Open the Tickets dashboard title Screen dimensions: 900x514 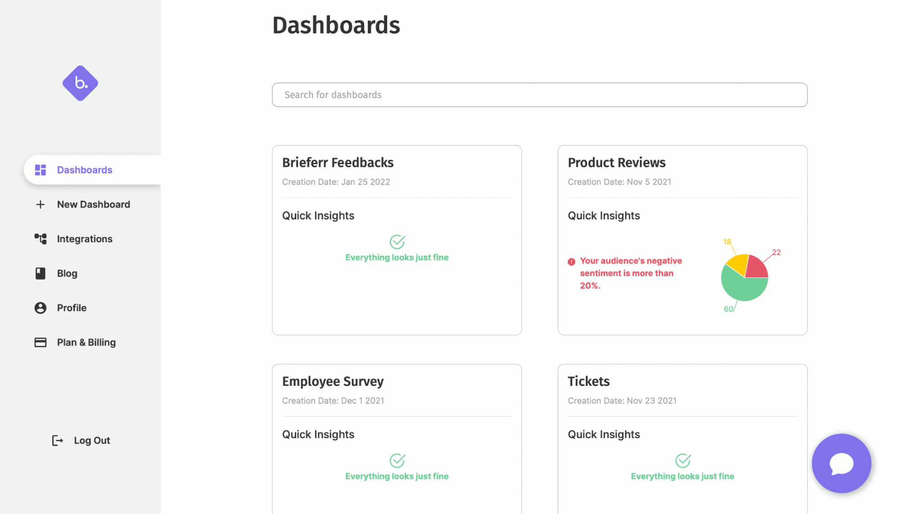point(588,381)
